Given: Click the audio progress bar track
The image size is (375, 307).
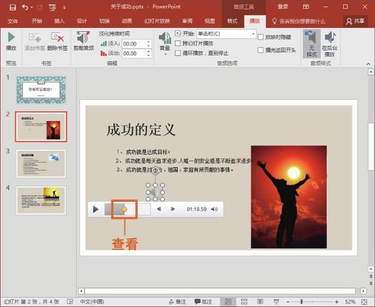Looking at the screenshot, I should (x=128, y=209).
